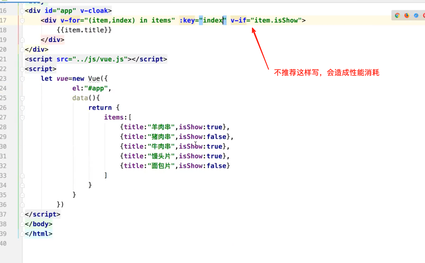Open page in Chrome browser icon
Screen dimensions: 425x263
(x=397, y=15)
